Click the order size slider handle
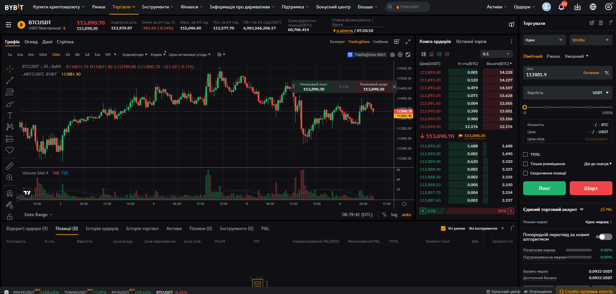Viewport: 616px width, 294px height. (x=525, y=107)
